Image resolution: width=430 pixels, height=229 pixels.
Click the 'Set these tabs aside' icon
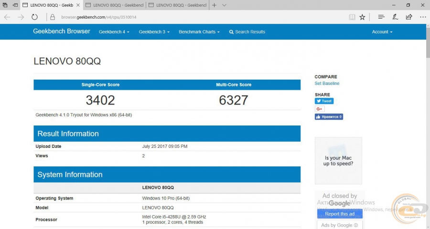[x=15, y=5]
